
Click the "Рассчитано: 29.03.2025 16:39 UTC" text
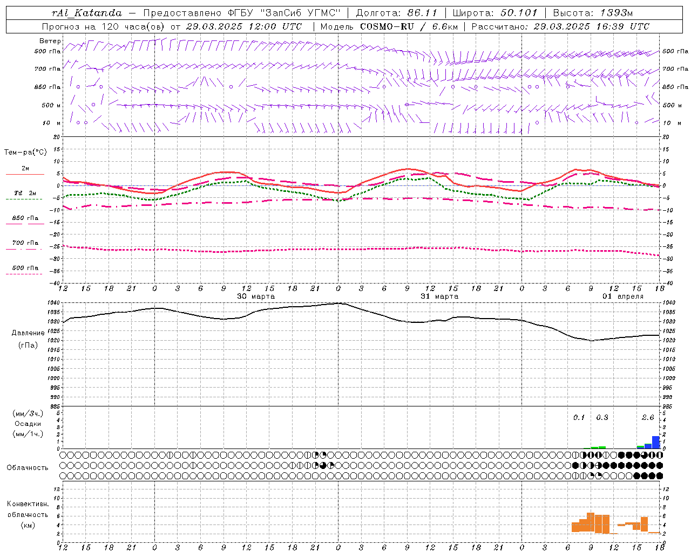coord(560,26)
